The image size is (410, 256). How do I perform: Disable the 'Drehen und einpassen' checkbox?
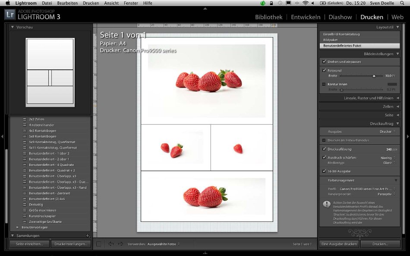(324, 62)
